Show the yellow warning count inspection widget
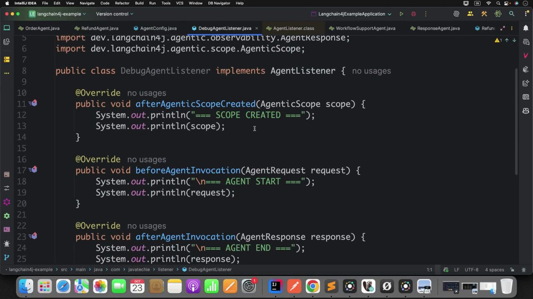Image resolution: width=533 pixels, height=299 pixels. coord(498,40)
